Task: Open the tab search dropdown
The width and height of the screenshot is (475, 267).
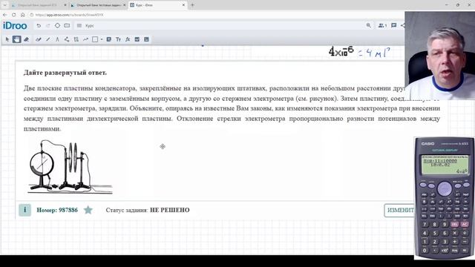Action: (x=5, y=5)
